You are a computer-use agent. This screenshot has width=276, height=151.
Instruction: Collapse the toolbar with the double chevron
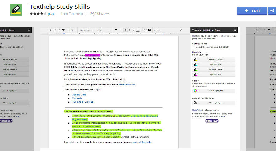(181, 30)
